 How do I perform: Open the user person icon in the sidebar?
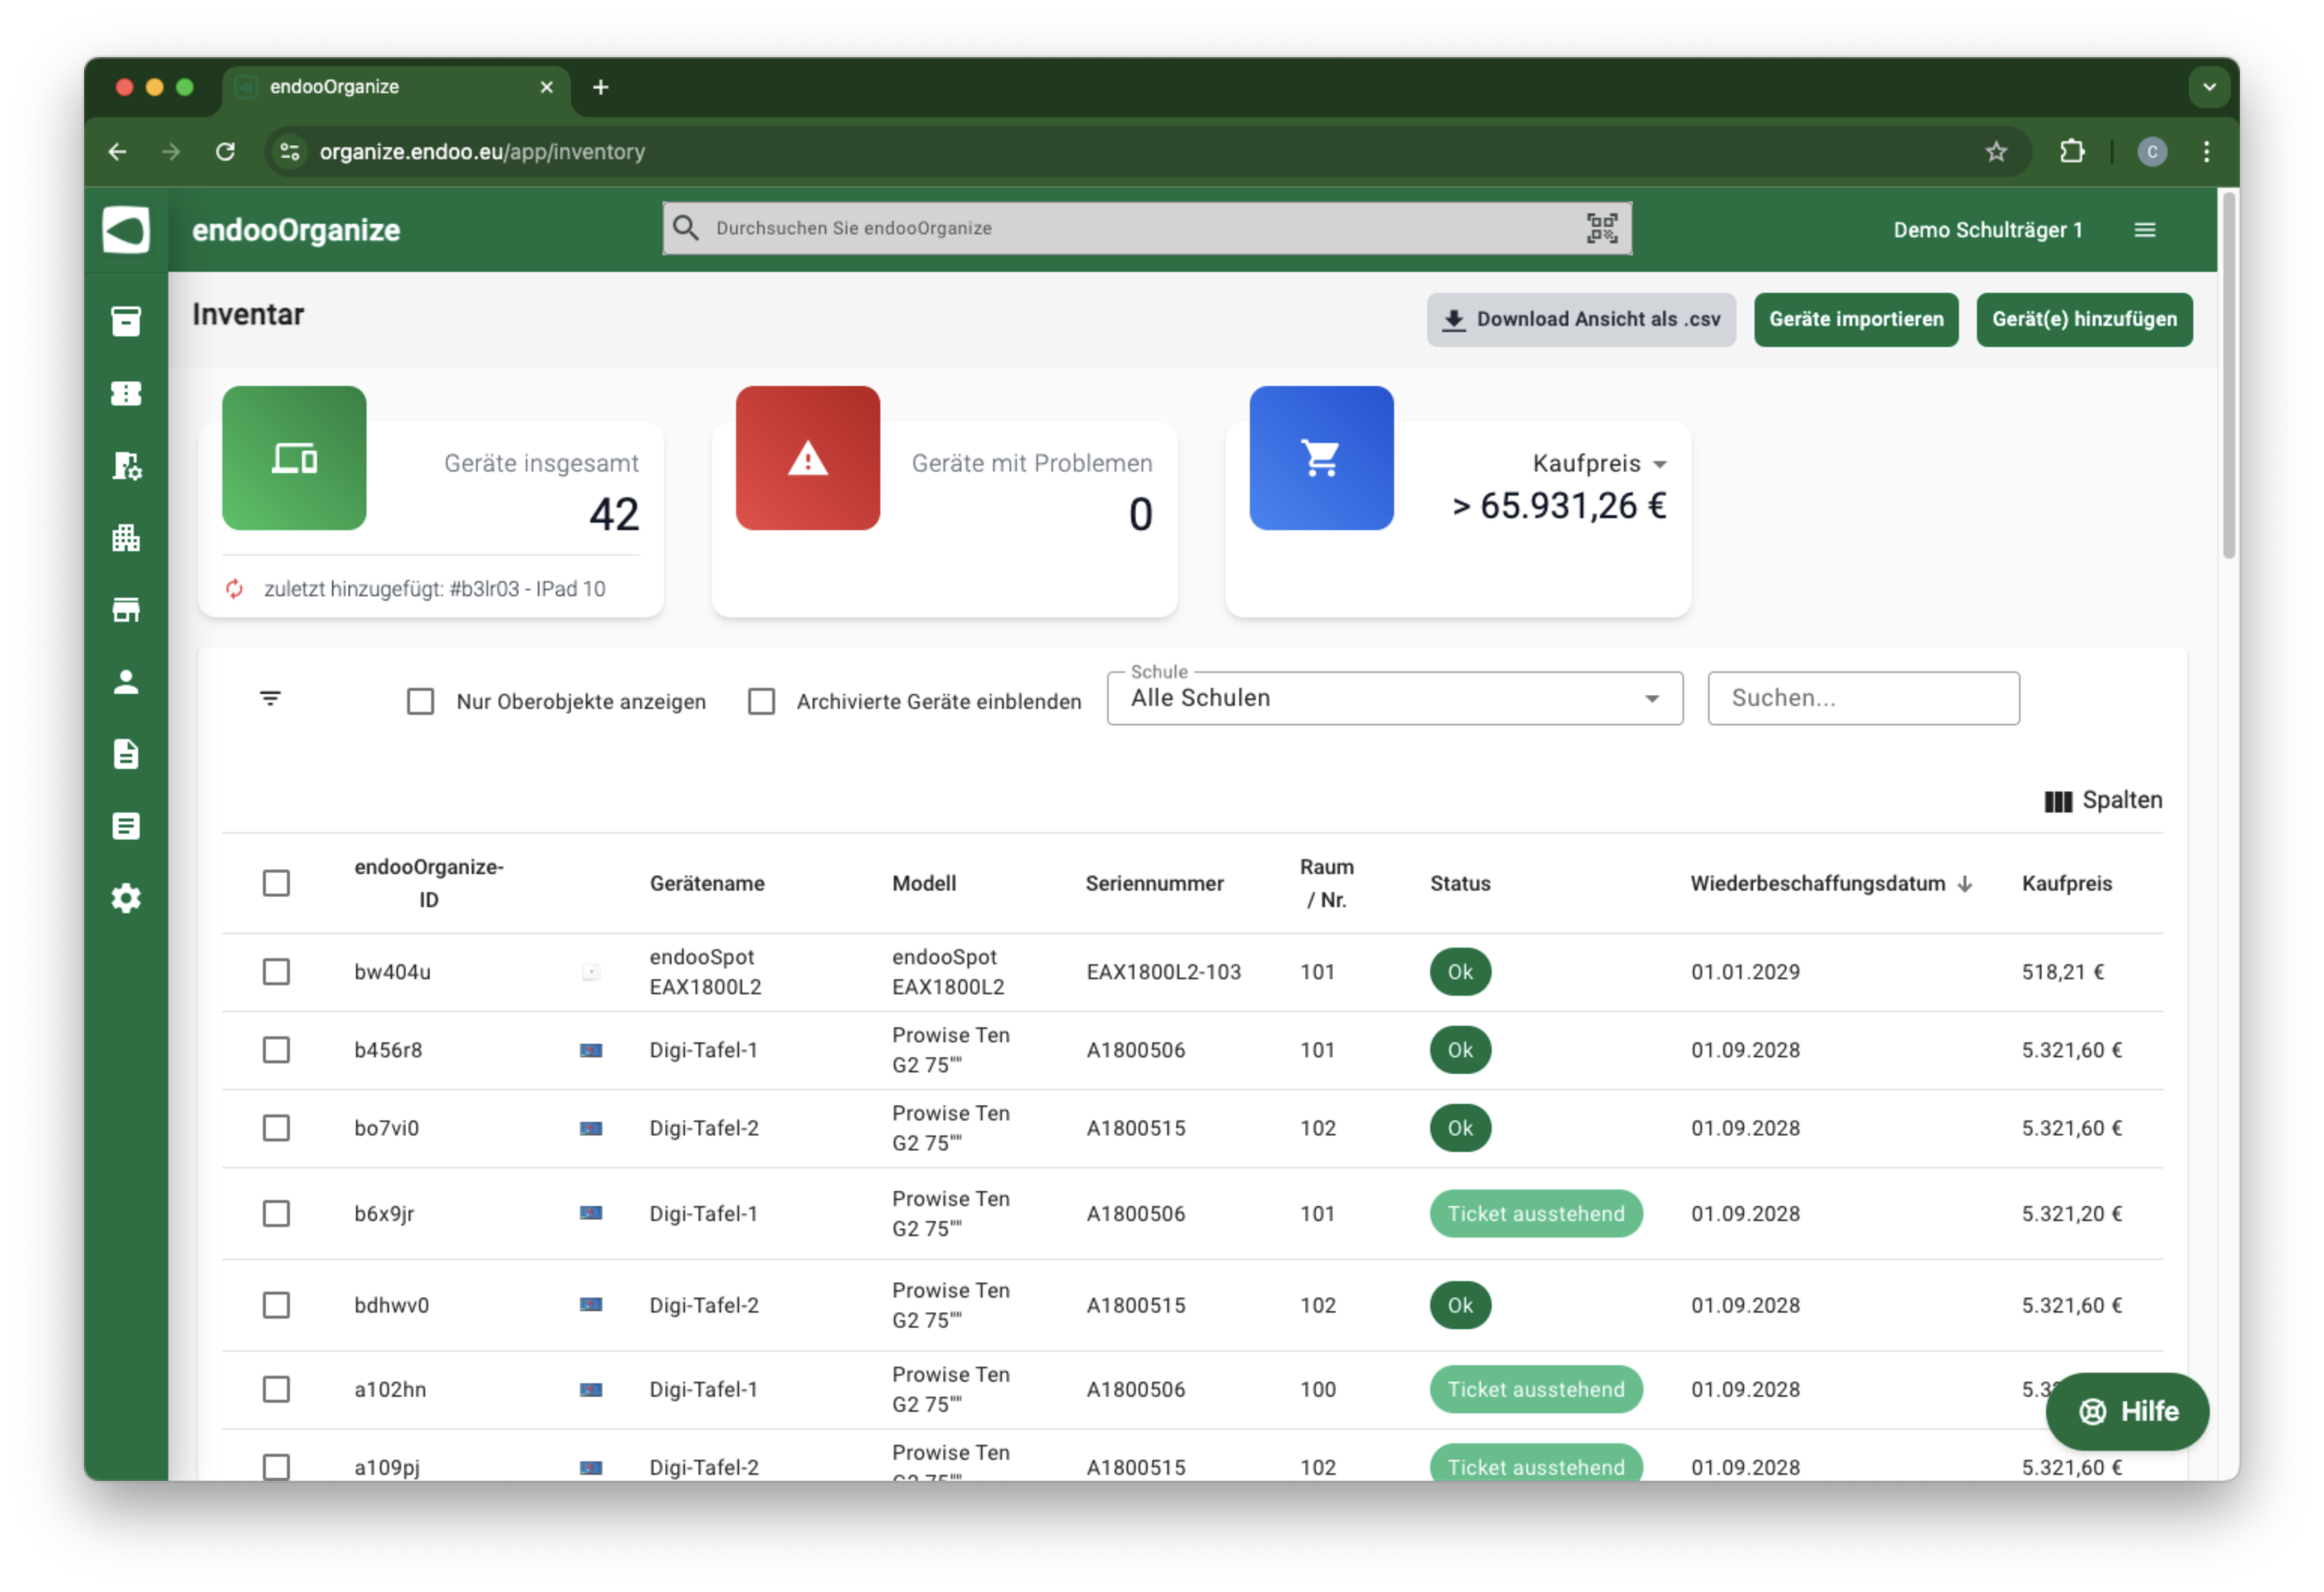coord(126,682)
